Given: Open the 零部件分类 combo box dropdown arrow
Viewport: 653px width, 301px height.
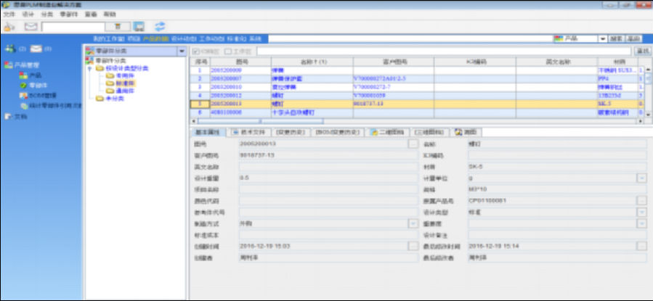Looking at the screenshot, I should tap(181, 51).
